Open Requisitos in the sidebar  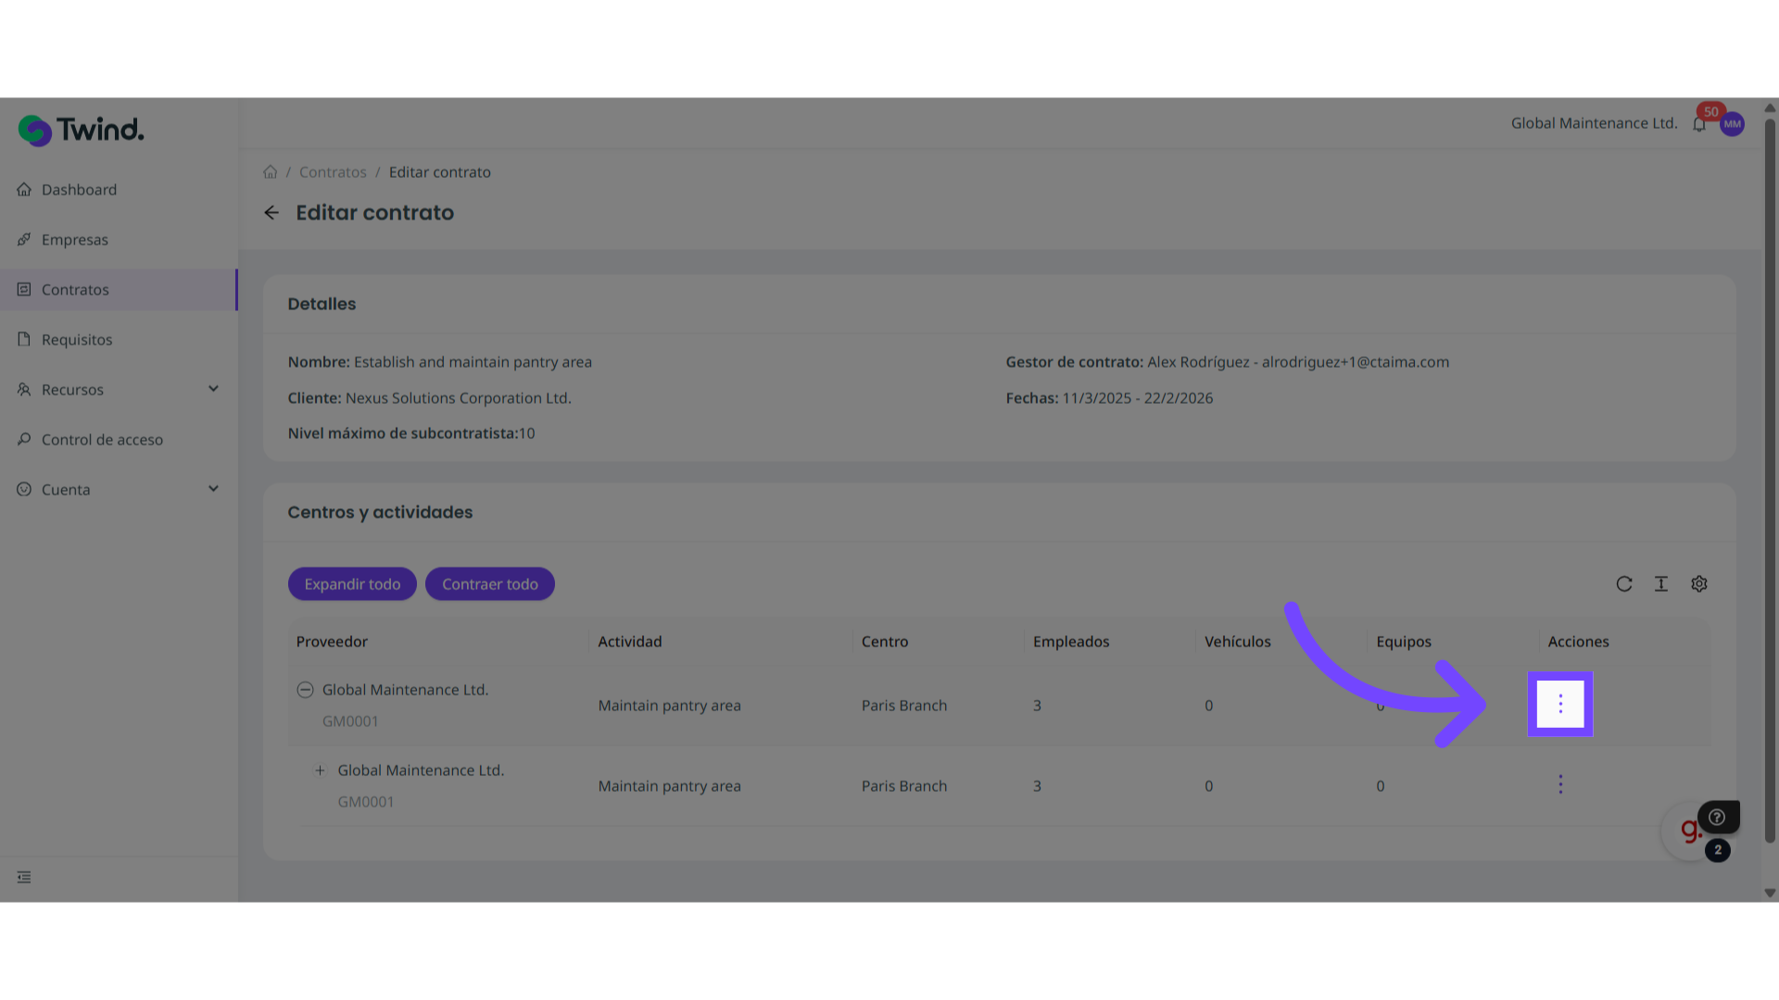[77, 340]
